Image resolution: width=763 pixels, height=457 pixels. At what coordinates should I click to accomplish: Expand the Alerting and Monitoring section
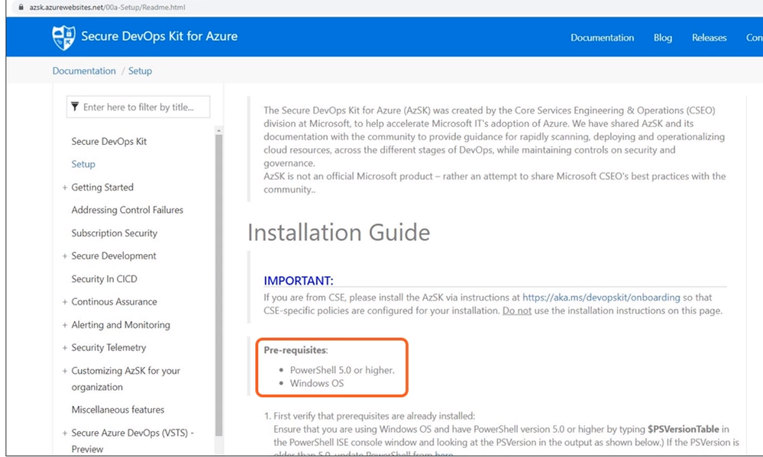[x=64, y=325]
